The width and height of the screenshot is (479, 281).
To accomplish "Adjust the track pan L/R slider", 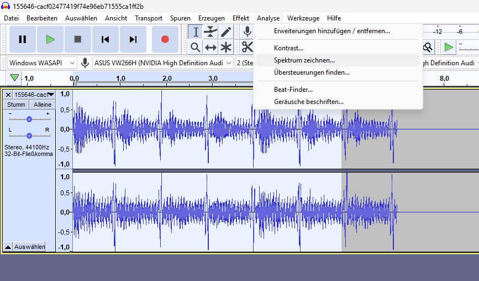I will (29, 136).
